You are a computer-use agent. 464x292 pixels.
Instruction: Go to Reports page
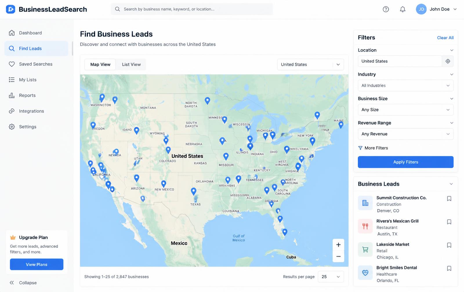tap(36, 96)
